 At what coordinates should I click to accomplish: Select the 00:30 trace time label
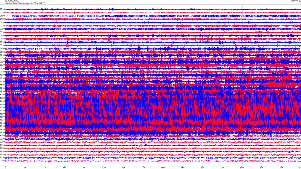[2, 13]
